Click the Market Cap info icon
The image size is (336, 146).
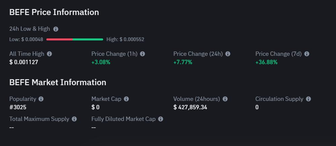[126, 99]
